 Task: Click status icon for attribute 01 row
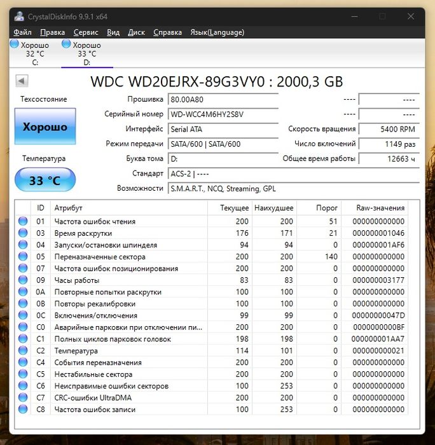click(23, 221)
